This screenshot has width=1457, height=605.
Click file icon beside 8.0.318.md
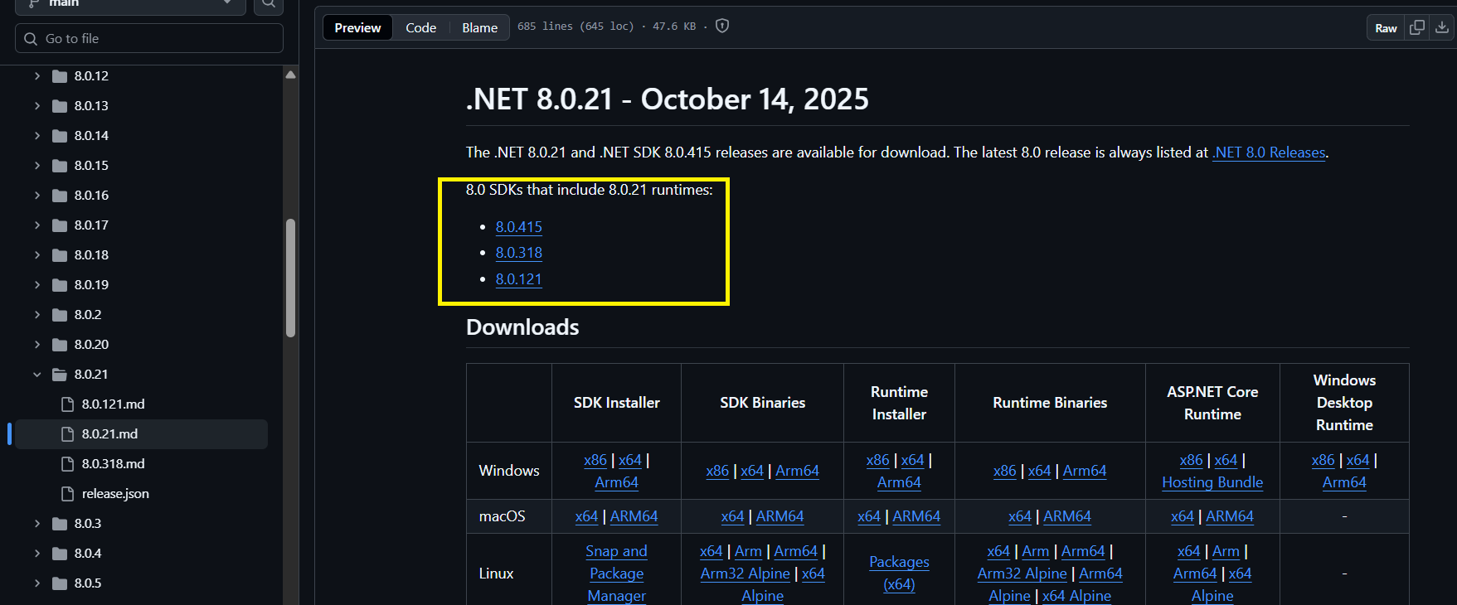(x=68, y=464)
